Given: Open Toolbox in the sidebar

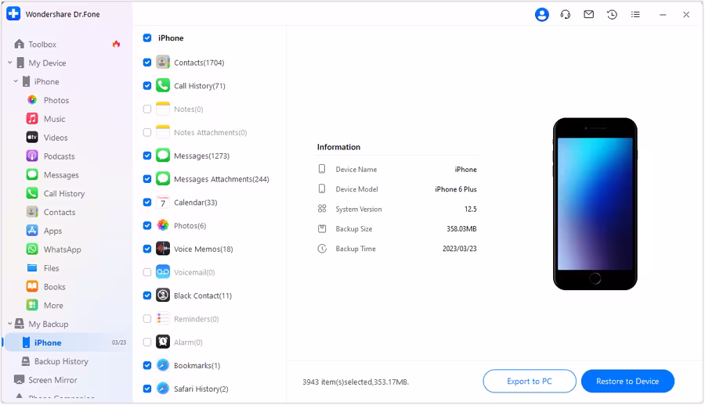Looking at the screenshot, I should click(x=42, y=44).
